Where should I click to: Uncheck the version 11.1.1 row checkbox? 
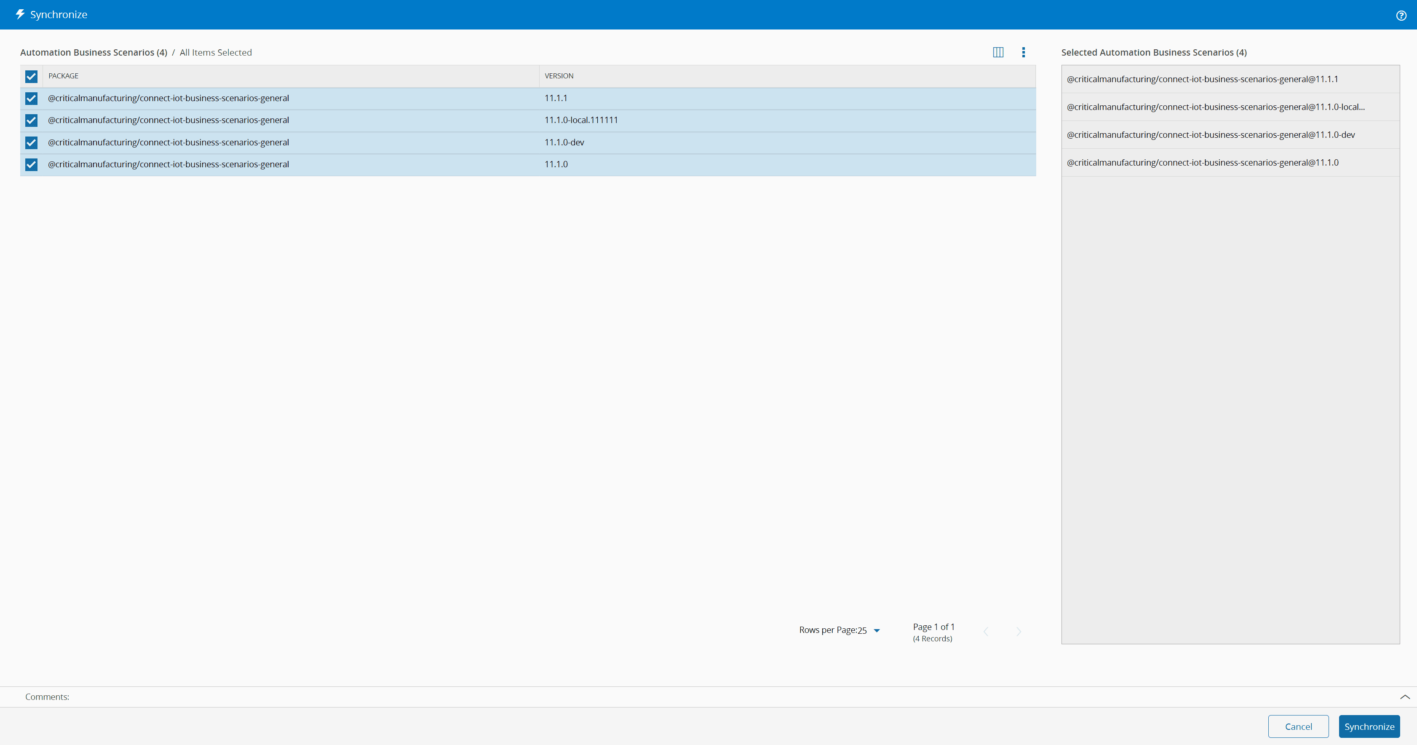(31, 99)
